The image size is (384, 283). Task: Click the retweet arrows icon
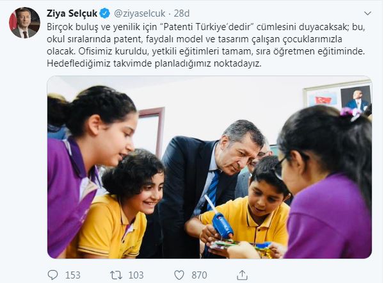(116, 275)
